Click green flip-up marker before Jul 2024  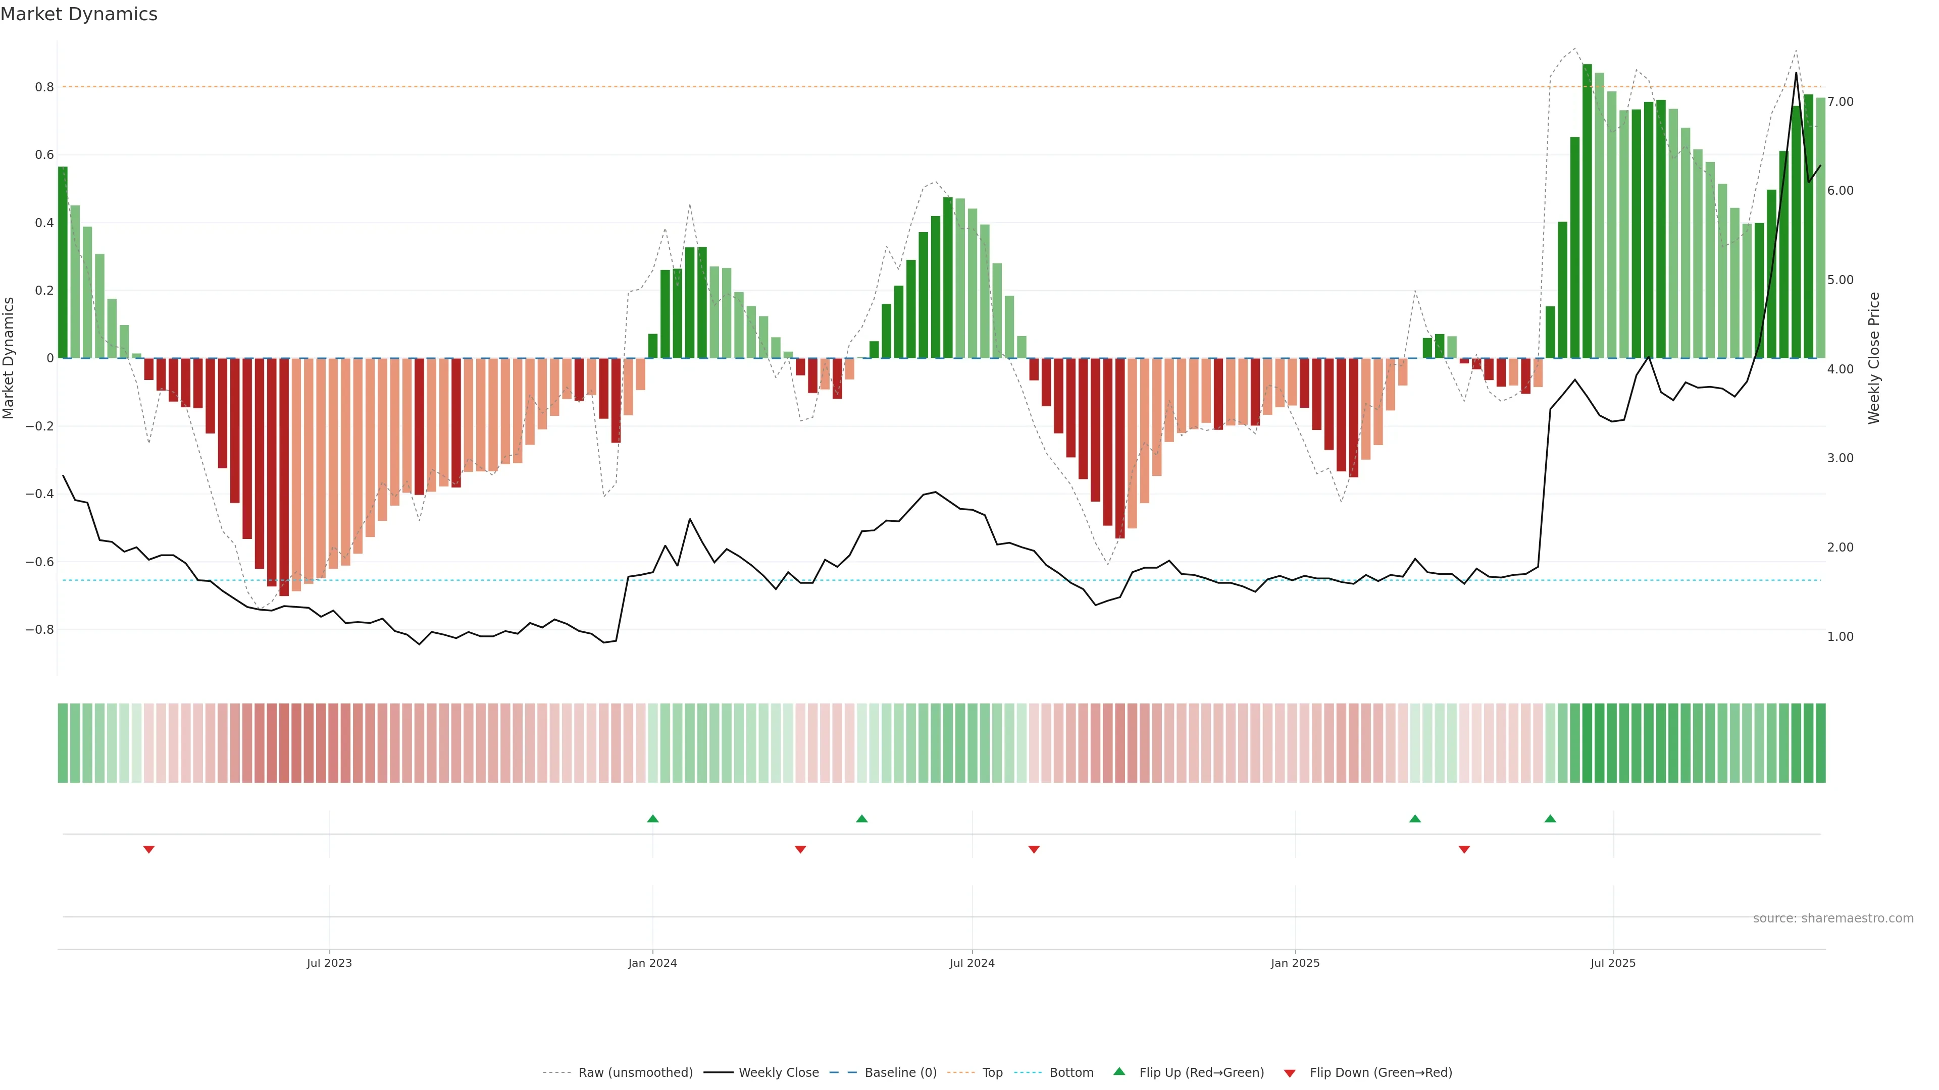click(862, 819)
